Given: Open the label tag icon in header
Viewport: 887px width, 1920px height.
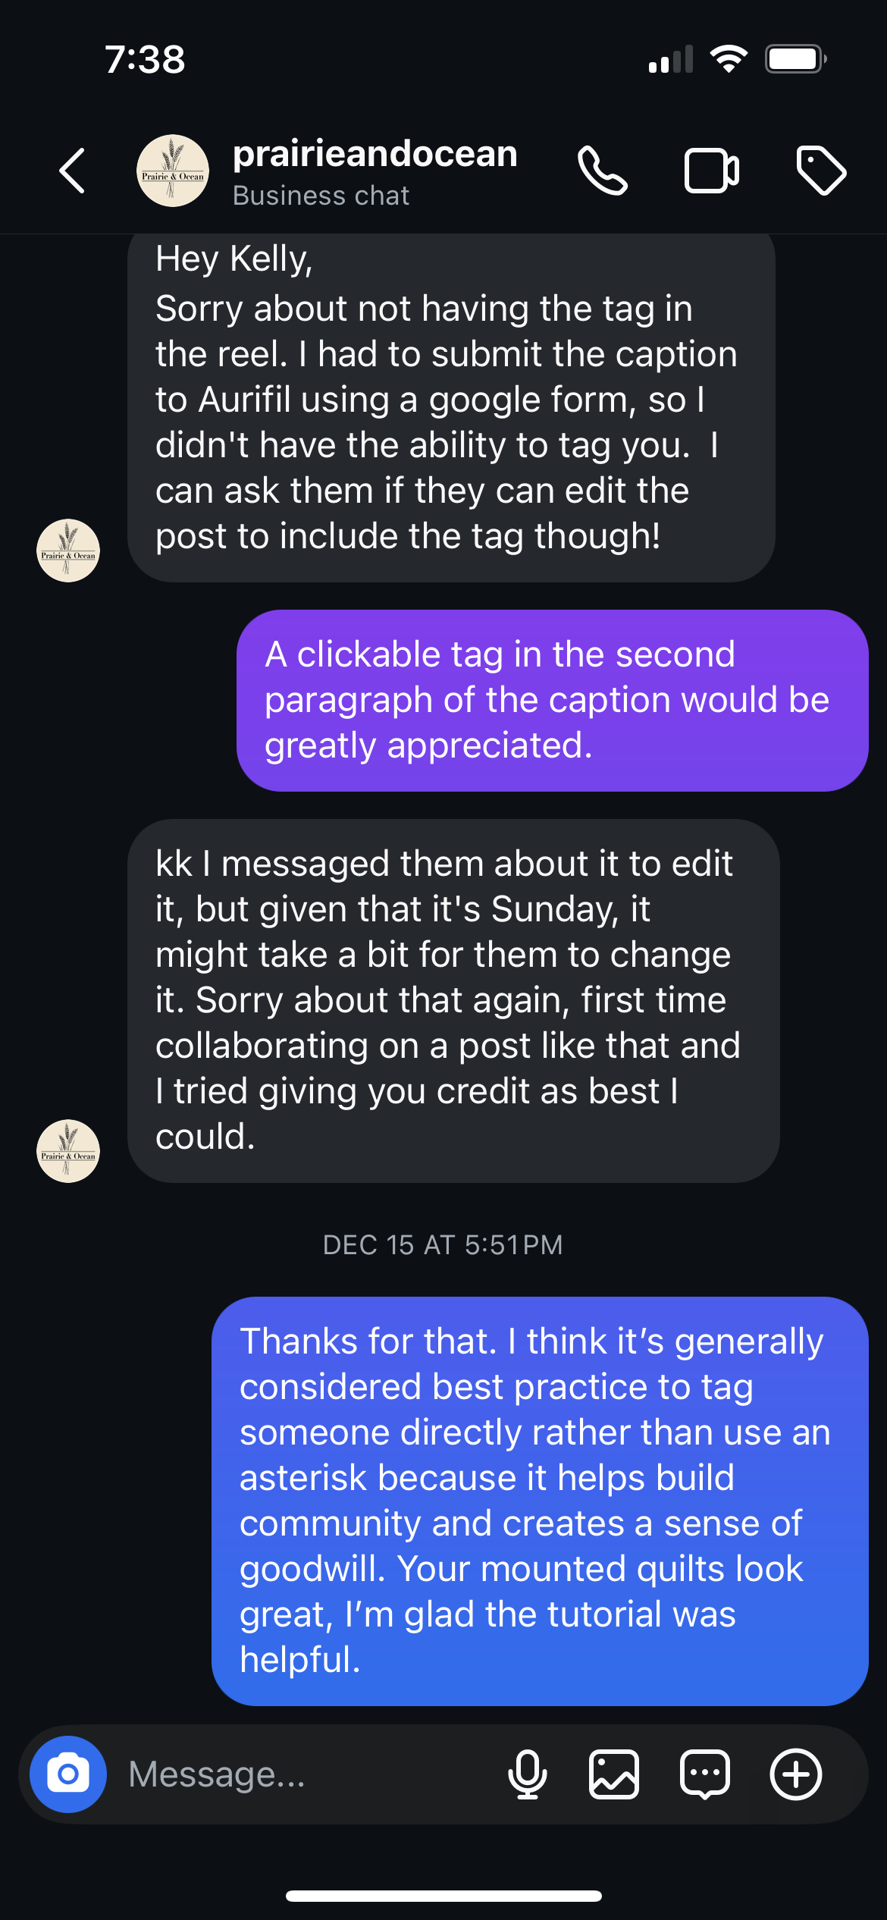Looking at the screenshot, I should [x=821, y=171].
